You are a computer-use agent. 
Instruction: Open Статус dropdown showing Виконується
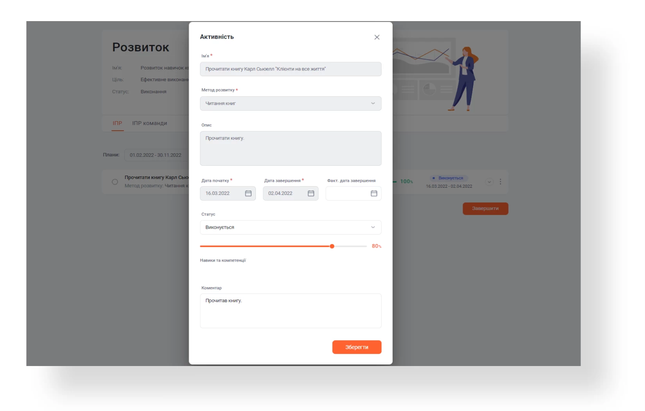click(x=291, y=227)
